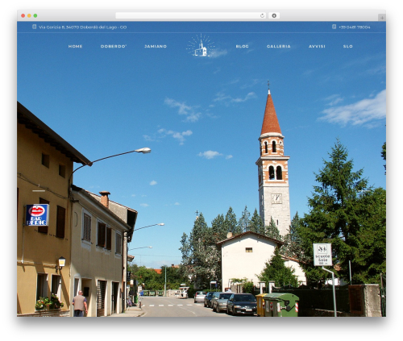403x341 pixels.
Task: Click the church logo in the navigation
Action: click(x=201, y=45)
